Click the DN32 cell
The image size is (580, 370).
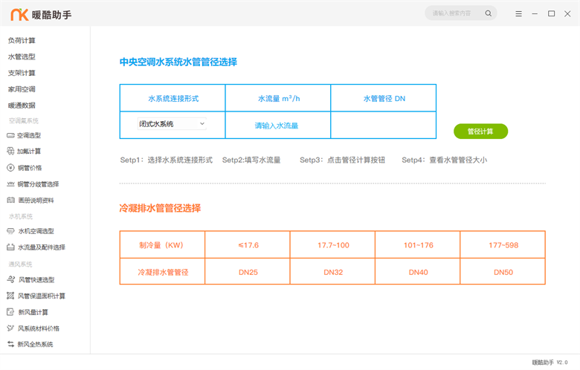click(x=333, y=272)
